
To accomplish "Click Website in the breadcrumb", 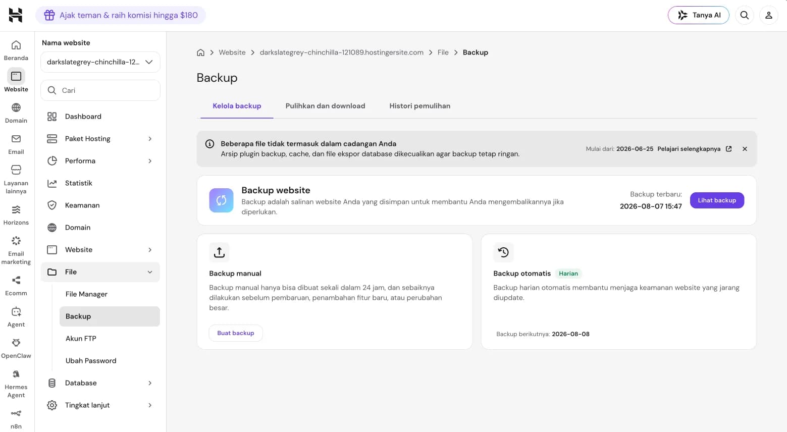I will coord(232,52).
